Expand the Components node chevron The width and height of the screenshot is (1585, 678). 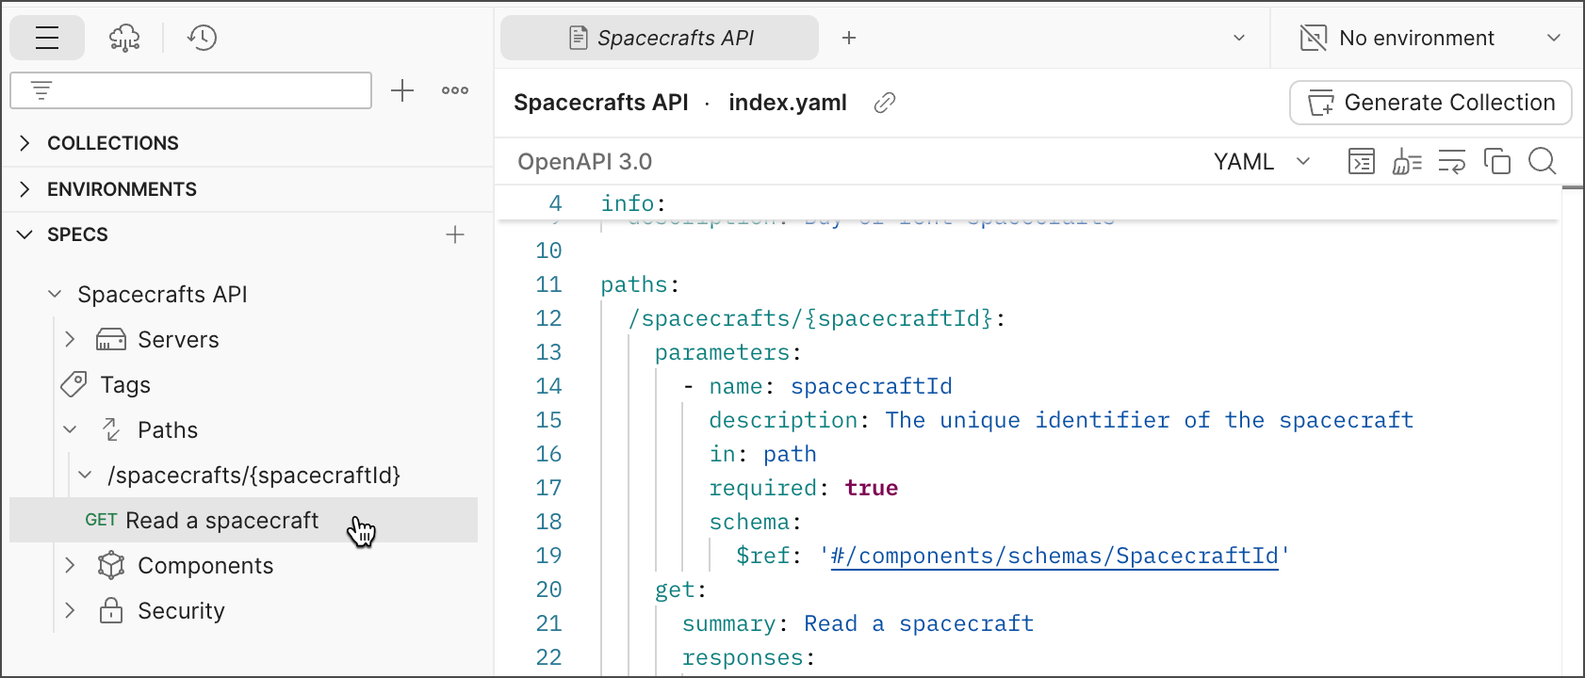(x=70, y=565)
